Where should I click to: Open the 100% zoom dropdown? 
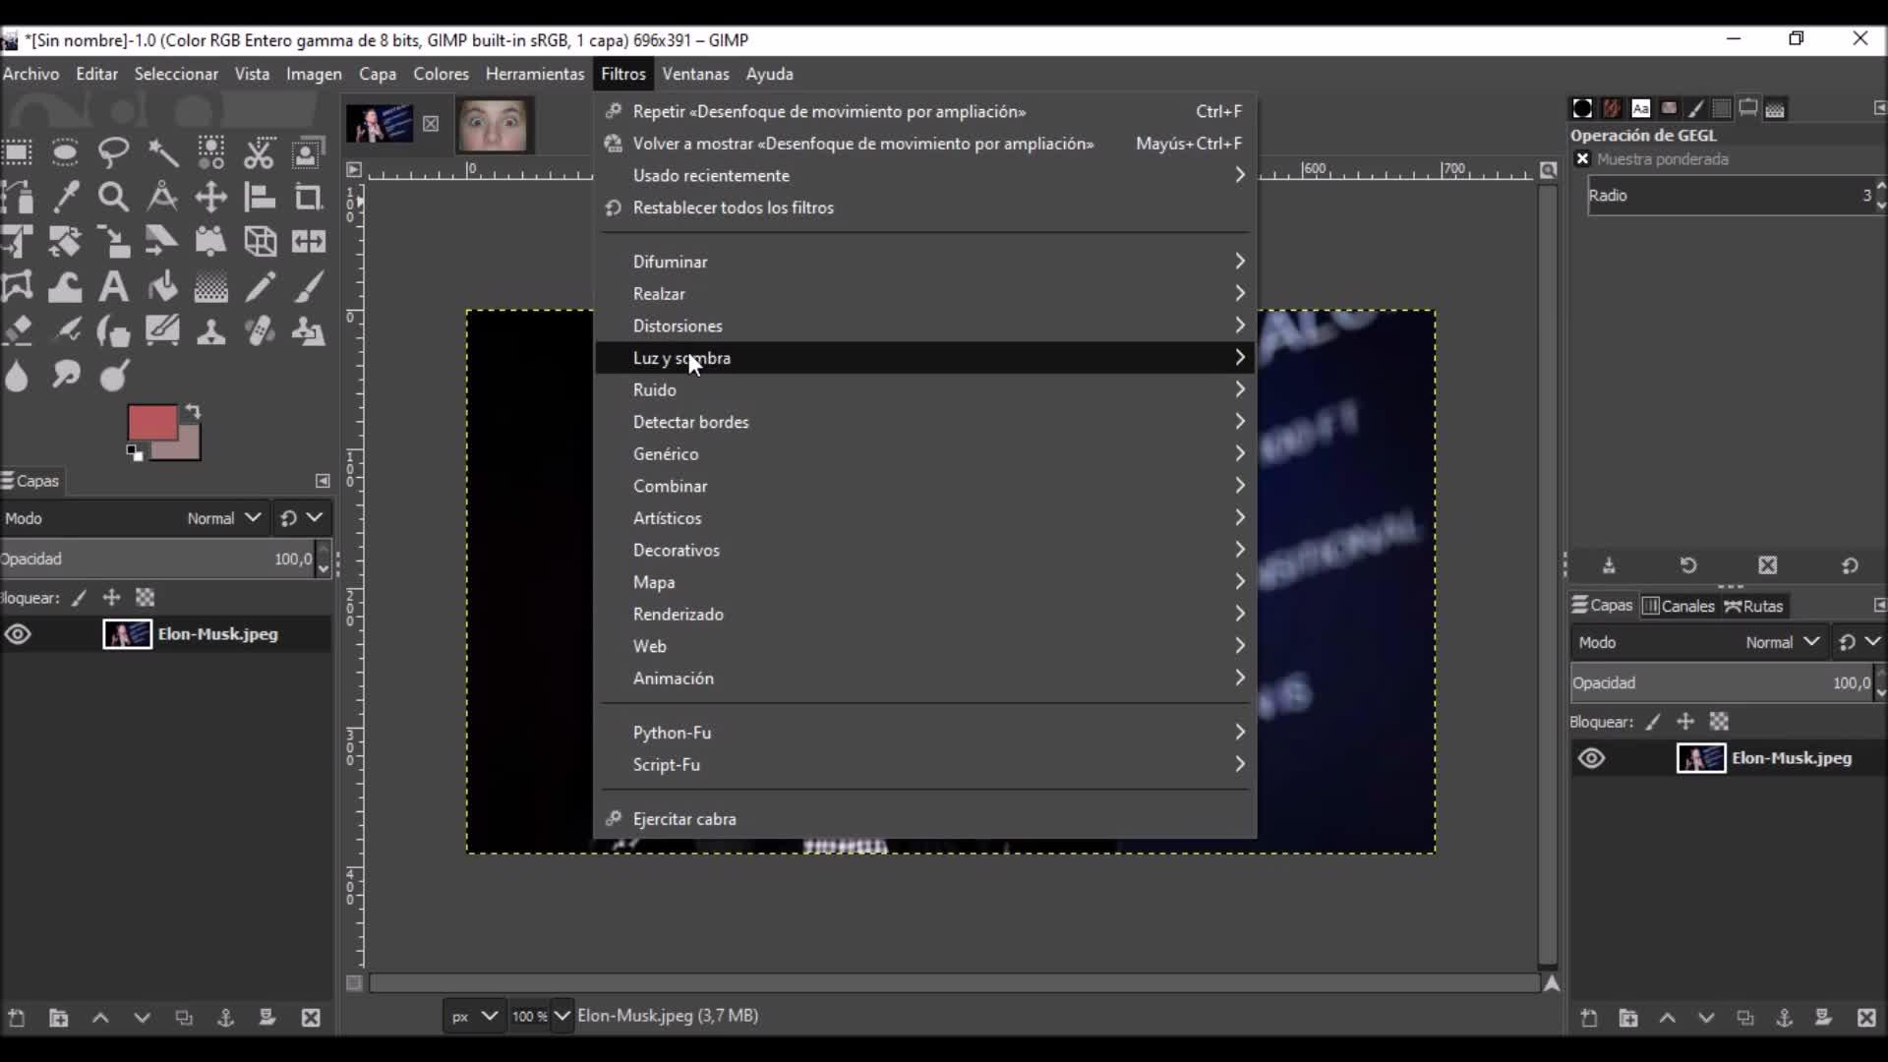tap(561, 1016)
